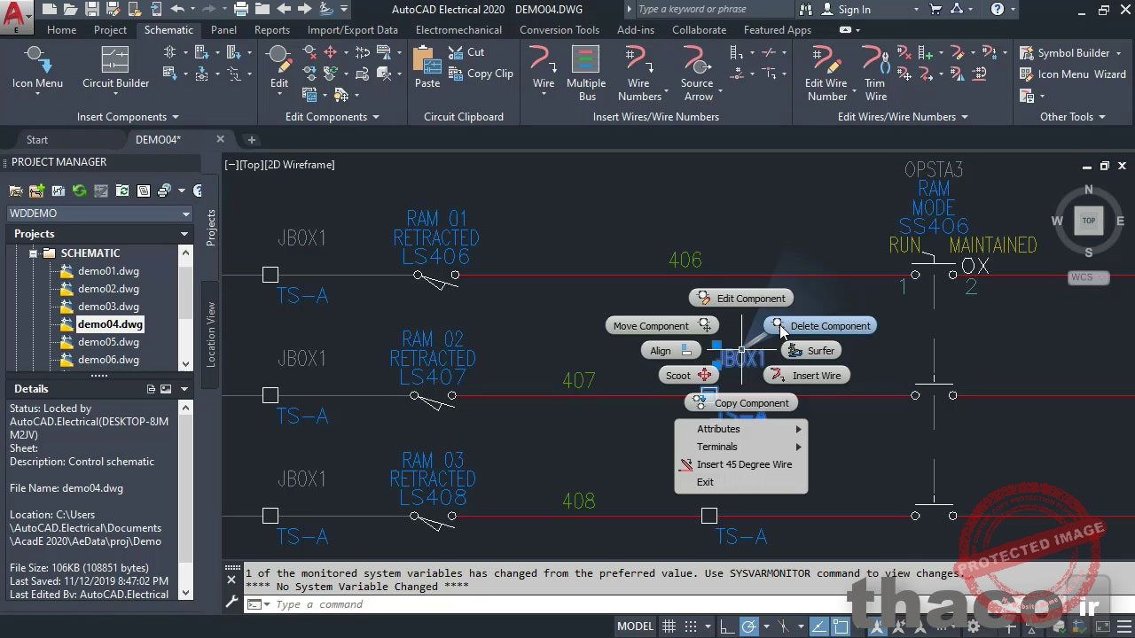Open the Symbol Builder
This screenshot has width=1135, height=638.
pos(1071,52)
